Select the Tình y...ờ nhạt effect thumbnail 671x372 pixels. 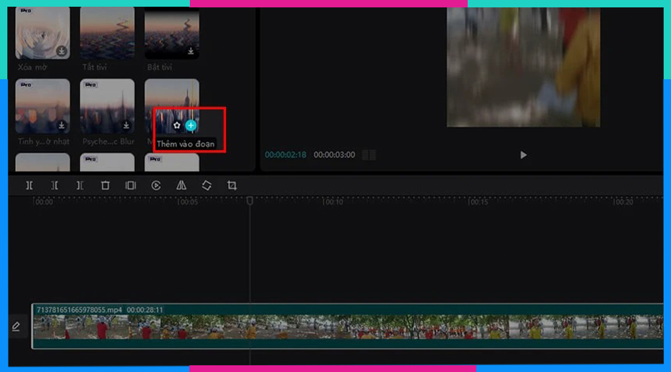(x=42, y=105)
